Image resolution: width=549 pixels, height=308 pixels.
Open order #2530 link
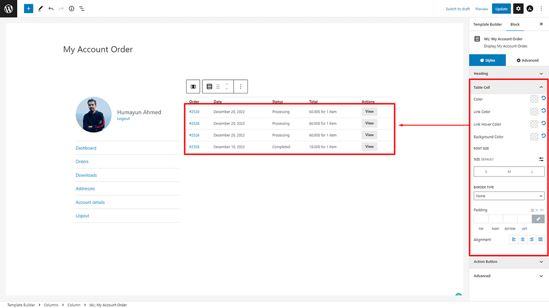click(193, 111)
